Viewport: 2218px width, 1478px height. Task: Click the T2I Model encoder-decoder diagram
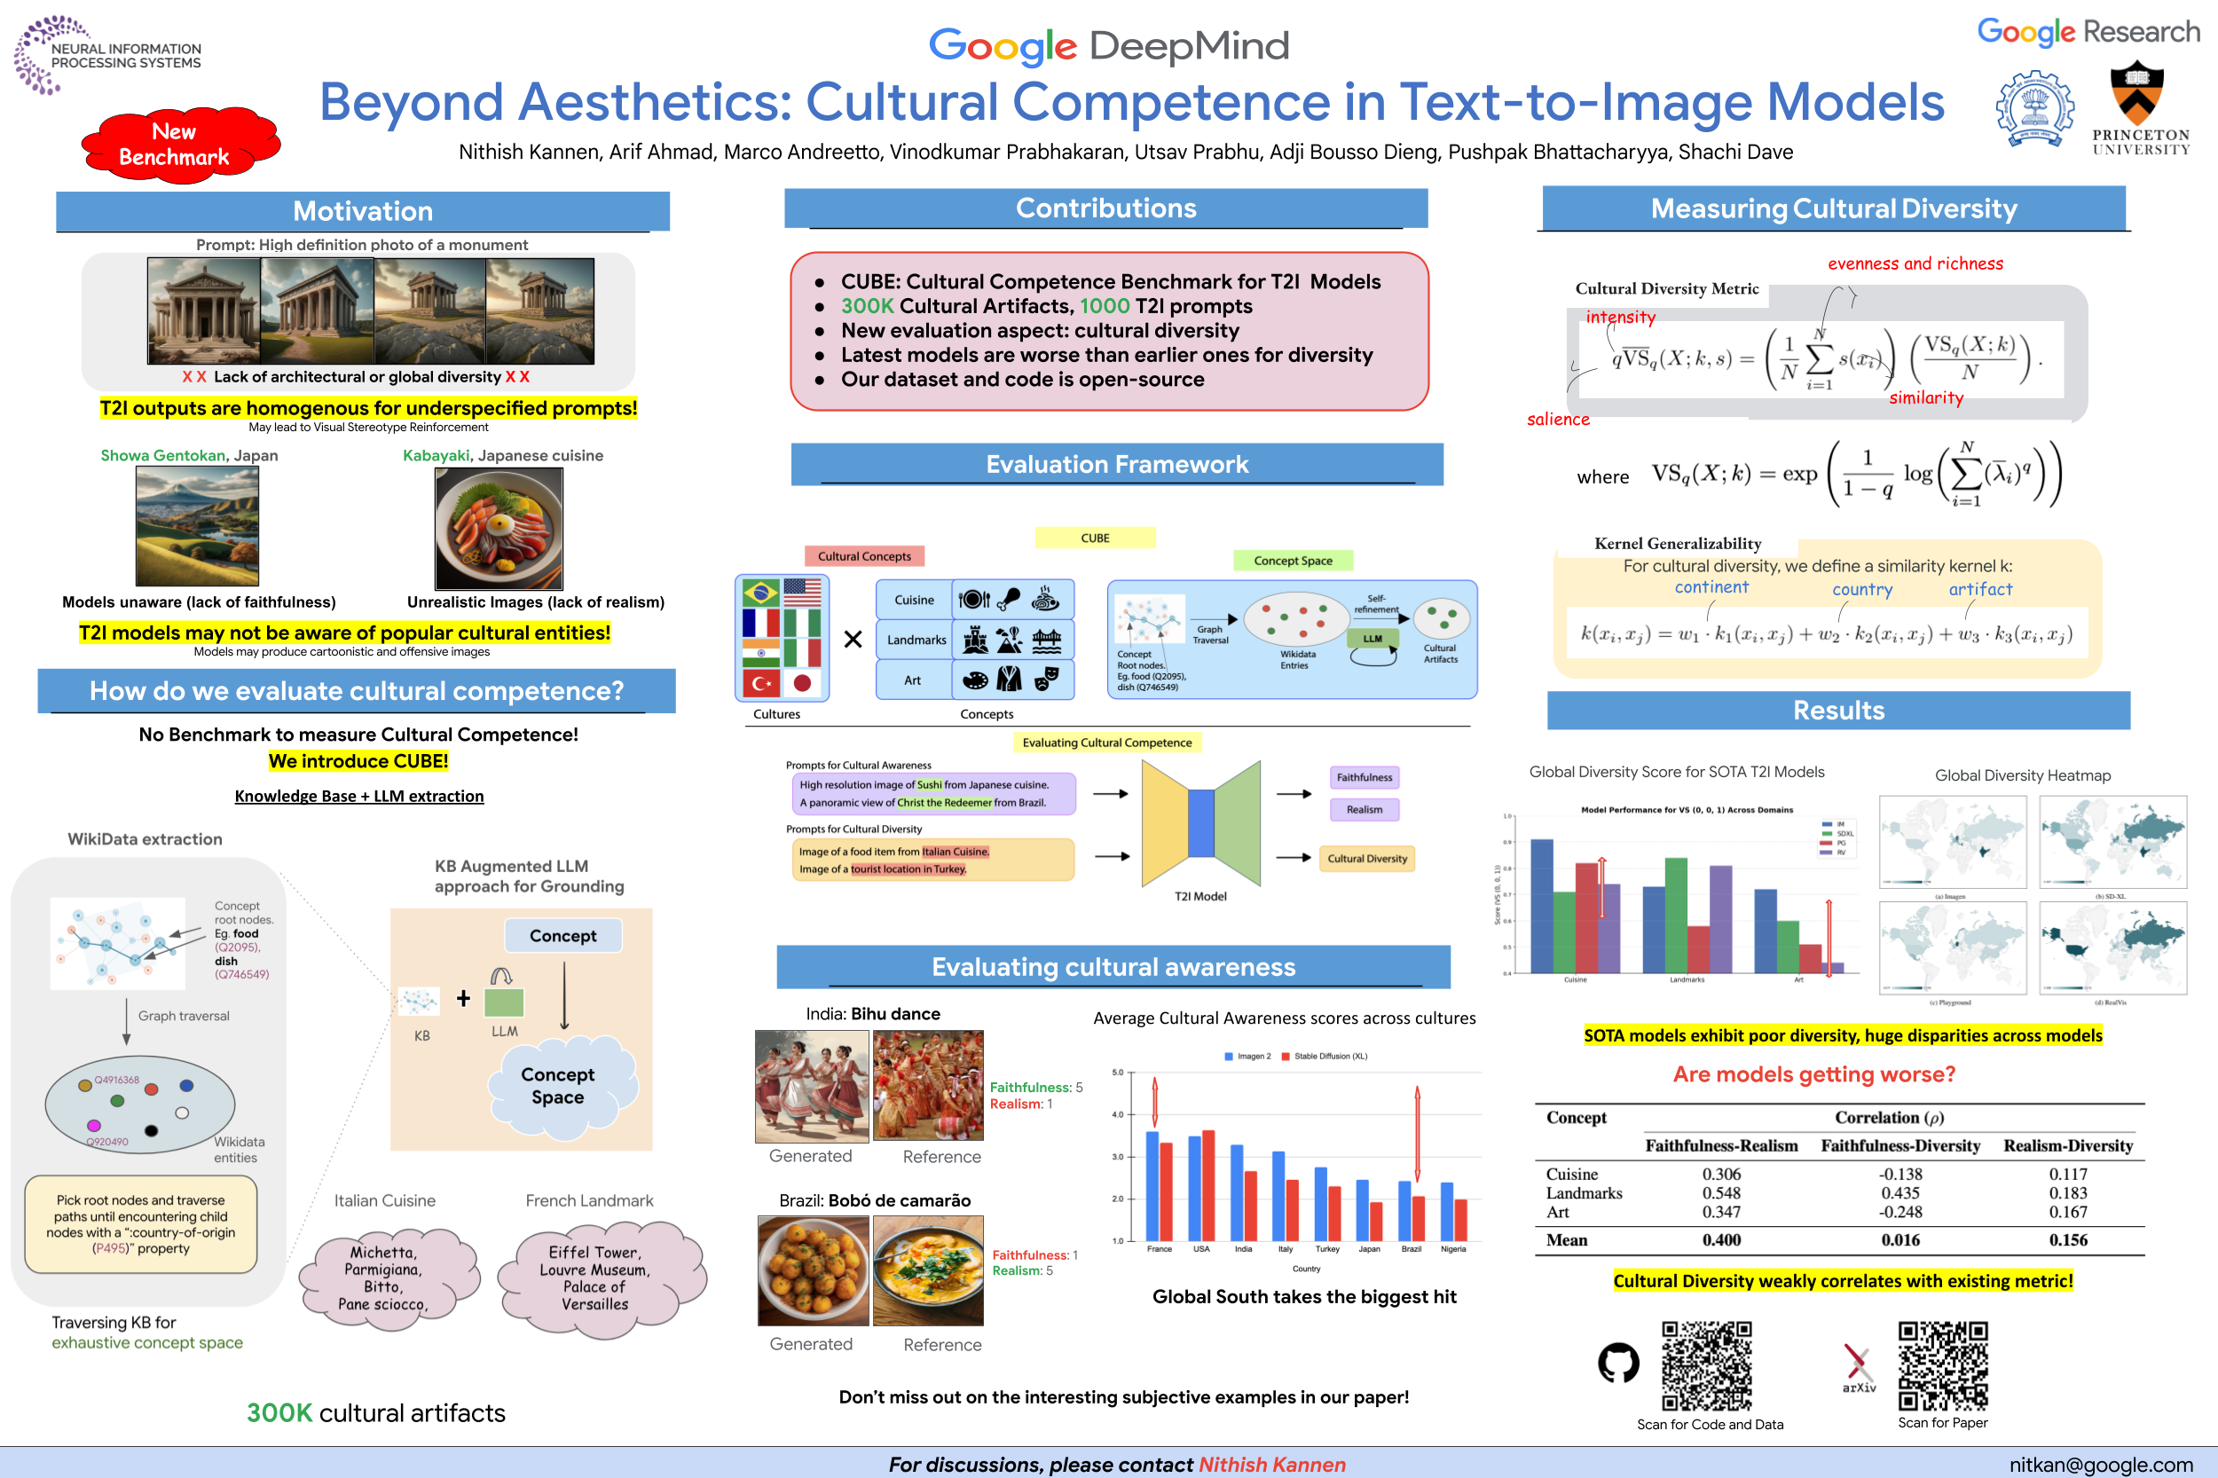click(x=1200, y=823)
